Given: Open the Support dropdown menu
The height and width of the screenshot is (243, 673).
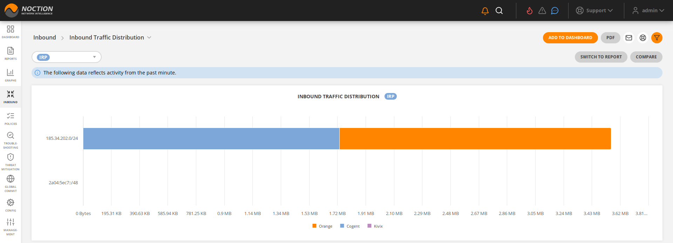Looking at the screenshot, I should pos(594,11).
